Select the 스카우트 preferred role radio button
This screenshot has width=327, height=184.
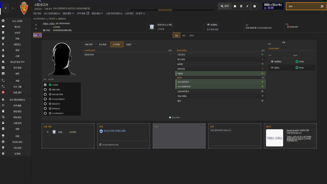(x=45, y=85)
